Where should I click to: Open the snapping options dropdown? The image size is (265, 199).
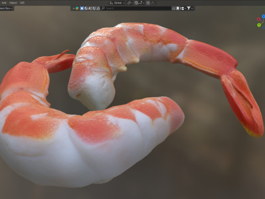pos(141,3)
